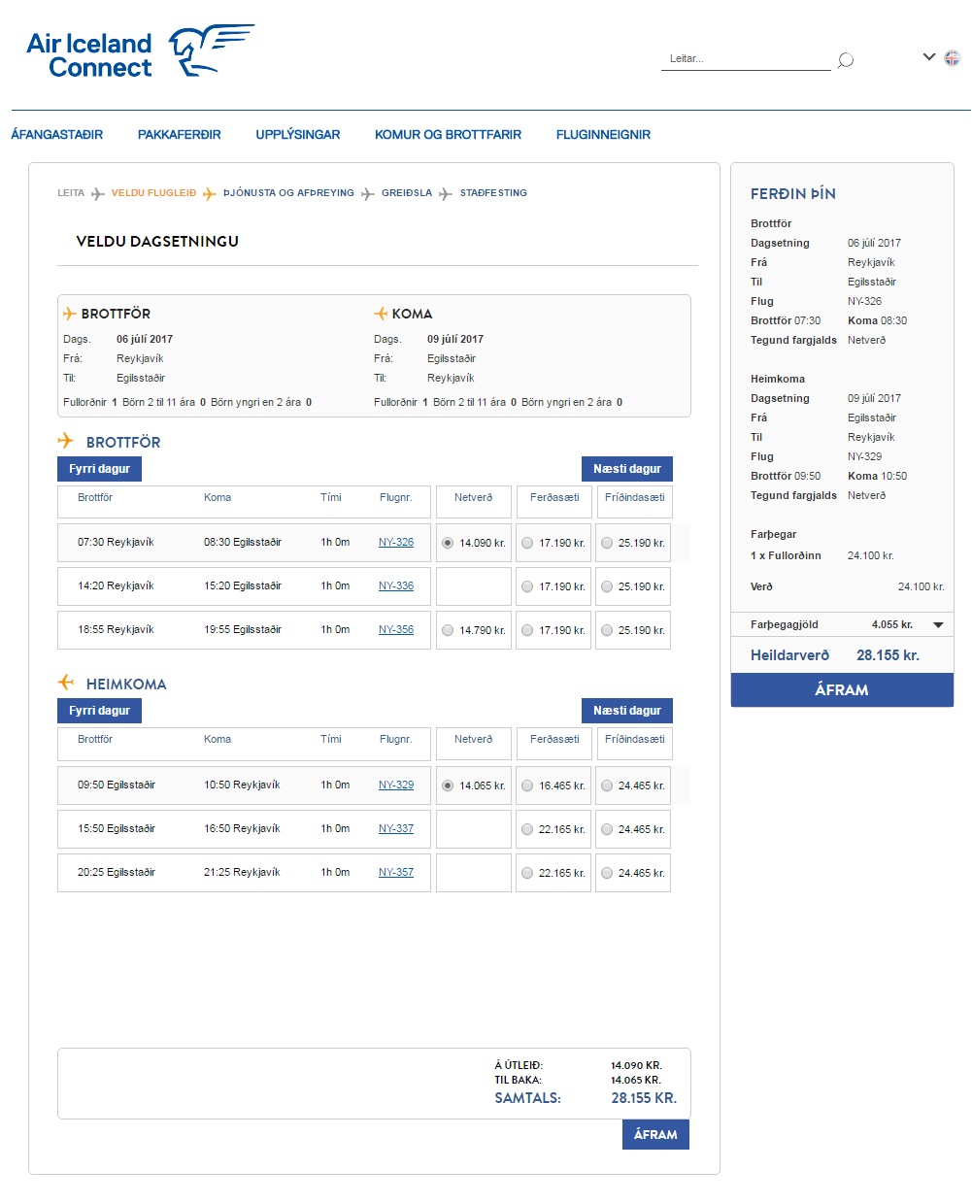Select 24.465 kr. Fríðindasæti for the 20:25 return

click(x=607, y=873)
